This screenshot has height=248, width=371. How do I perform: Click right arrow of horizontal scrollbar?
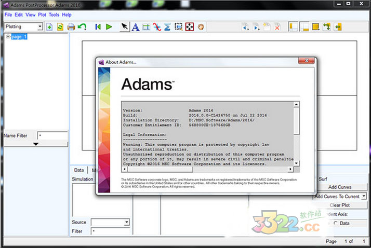(290, 169)
